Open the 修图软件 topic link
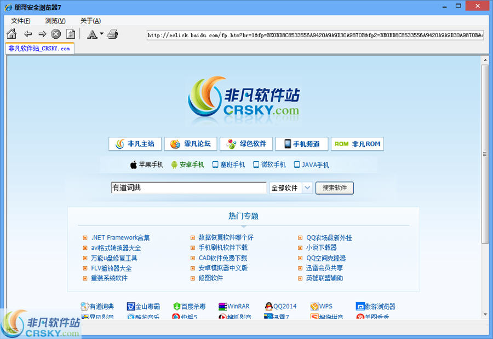493x339 pixels. click(211, 278)
